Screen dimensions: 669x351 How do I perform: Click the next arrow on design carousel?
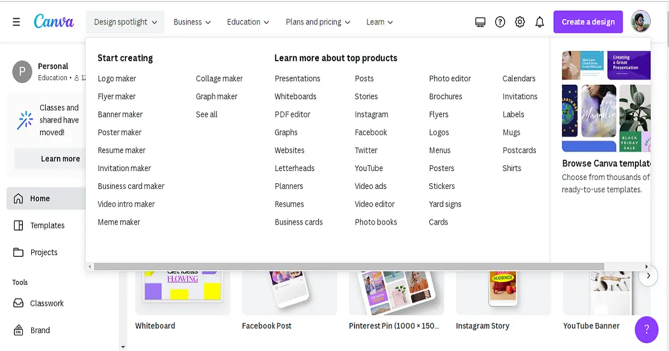click(648, 276)
